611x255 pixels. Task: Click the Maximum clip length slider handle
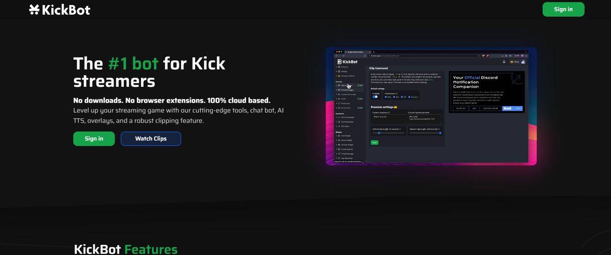[440, 133]
